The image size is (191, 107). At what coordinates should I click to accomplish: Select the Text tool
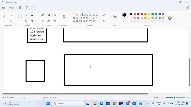(55, 15)
